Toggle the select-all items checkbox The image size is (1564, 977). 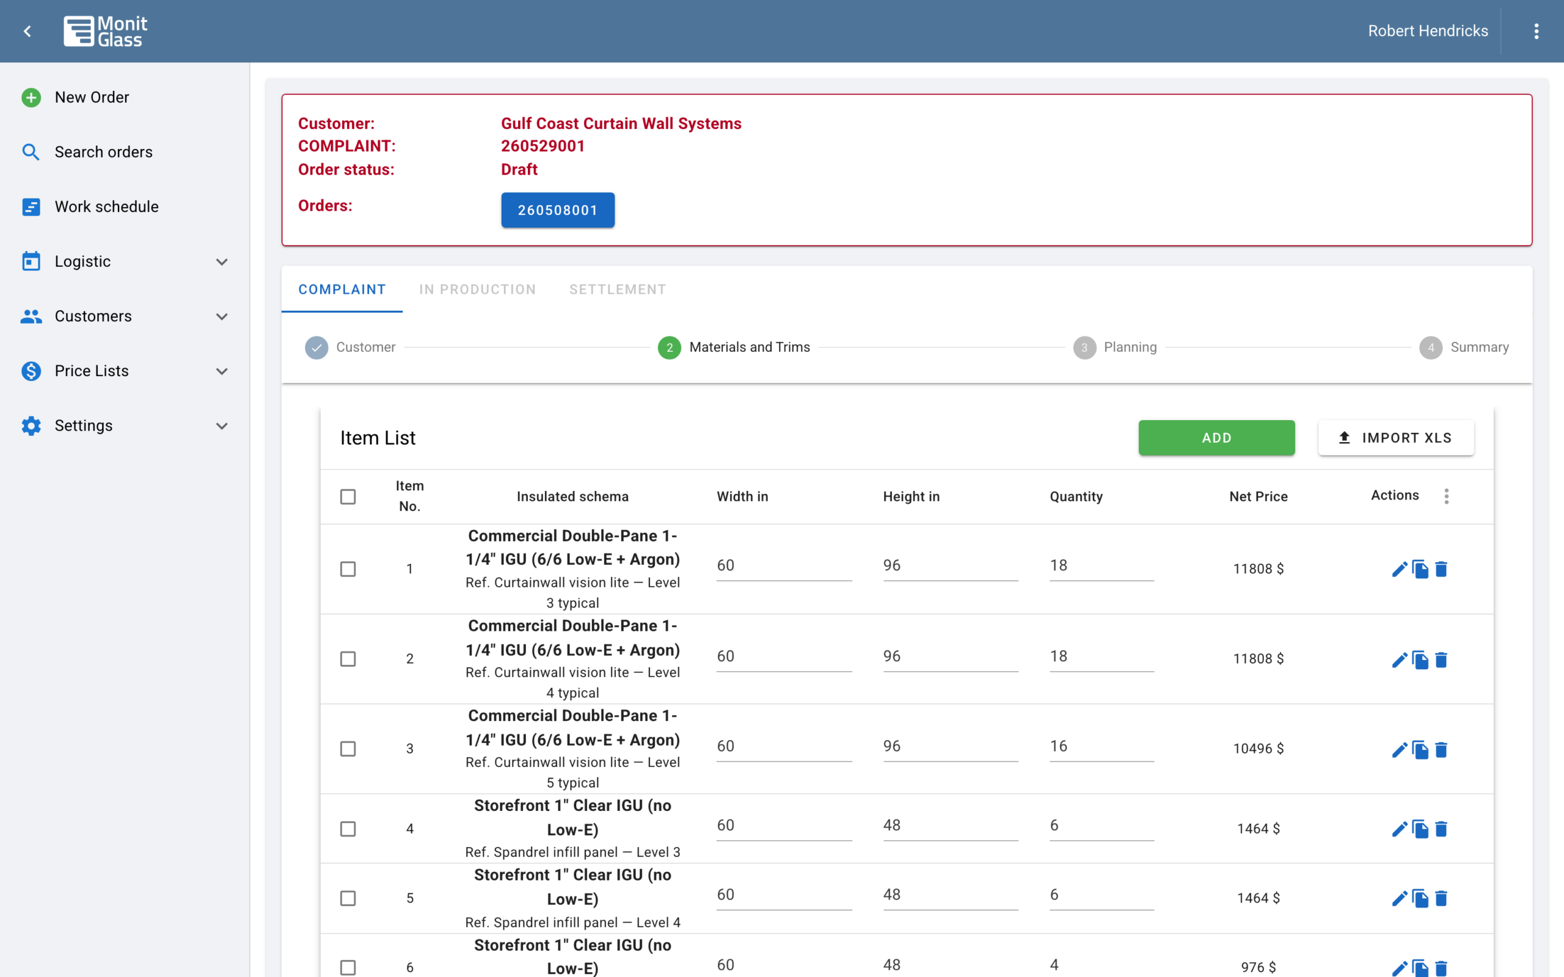pyautogui.click(x=348, y=496)
